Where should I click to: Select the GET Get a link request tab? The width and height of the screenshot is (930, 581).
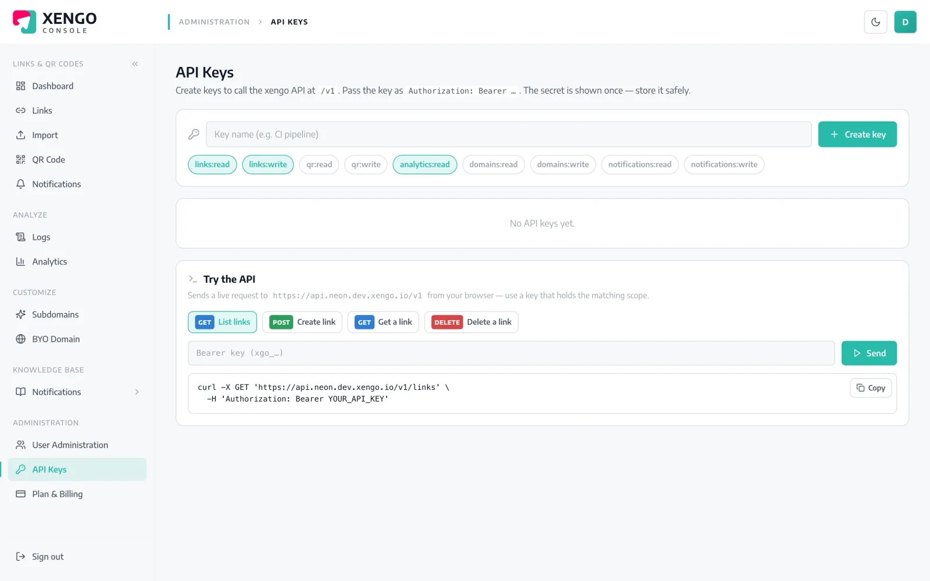pos(383,322)
